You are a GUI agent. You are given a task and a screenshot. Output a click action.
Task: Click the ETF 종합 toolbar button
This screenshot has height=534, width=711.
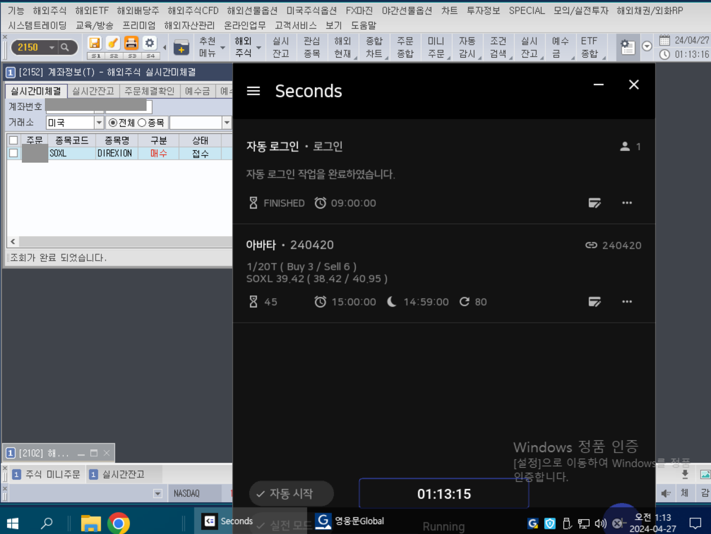[591, 48]
